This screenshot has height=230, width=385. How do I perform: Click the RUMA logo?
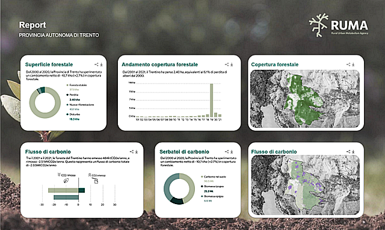(x=339, y=25)
